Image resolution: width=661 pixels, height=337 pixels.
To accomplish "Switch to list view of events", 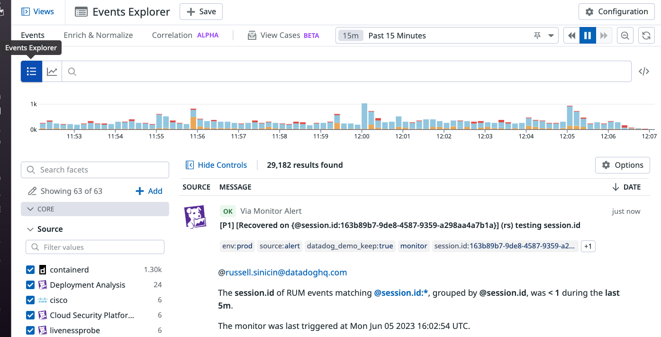I will pos(31,72).
